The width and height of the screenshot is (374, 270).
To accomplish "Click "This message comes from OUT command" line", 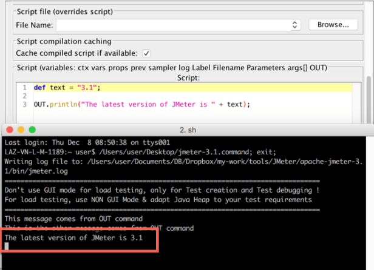I will click(73, 219).
